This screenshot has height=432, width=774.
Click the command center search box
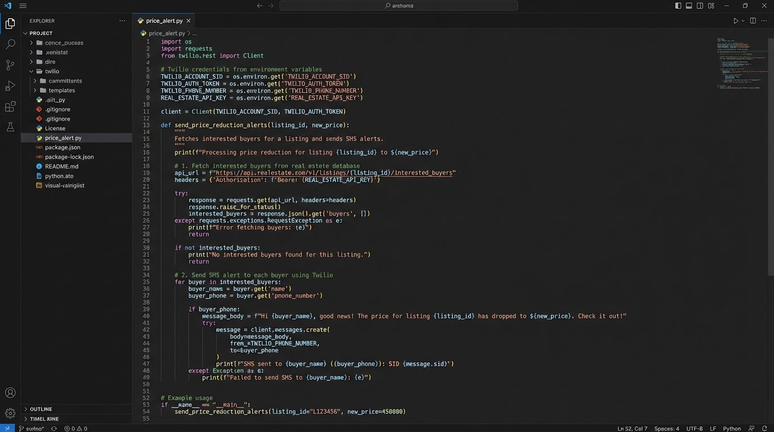(x=398, y=6)
